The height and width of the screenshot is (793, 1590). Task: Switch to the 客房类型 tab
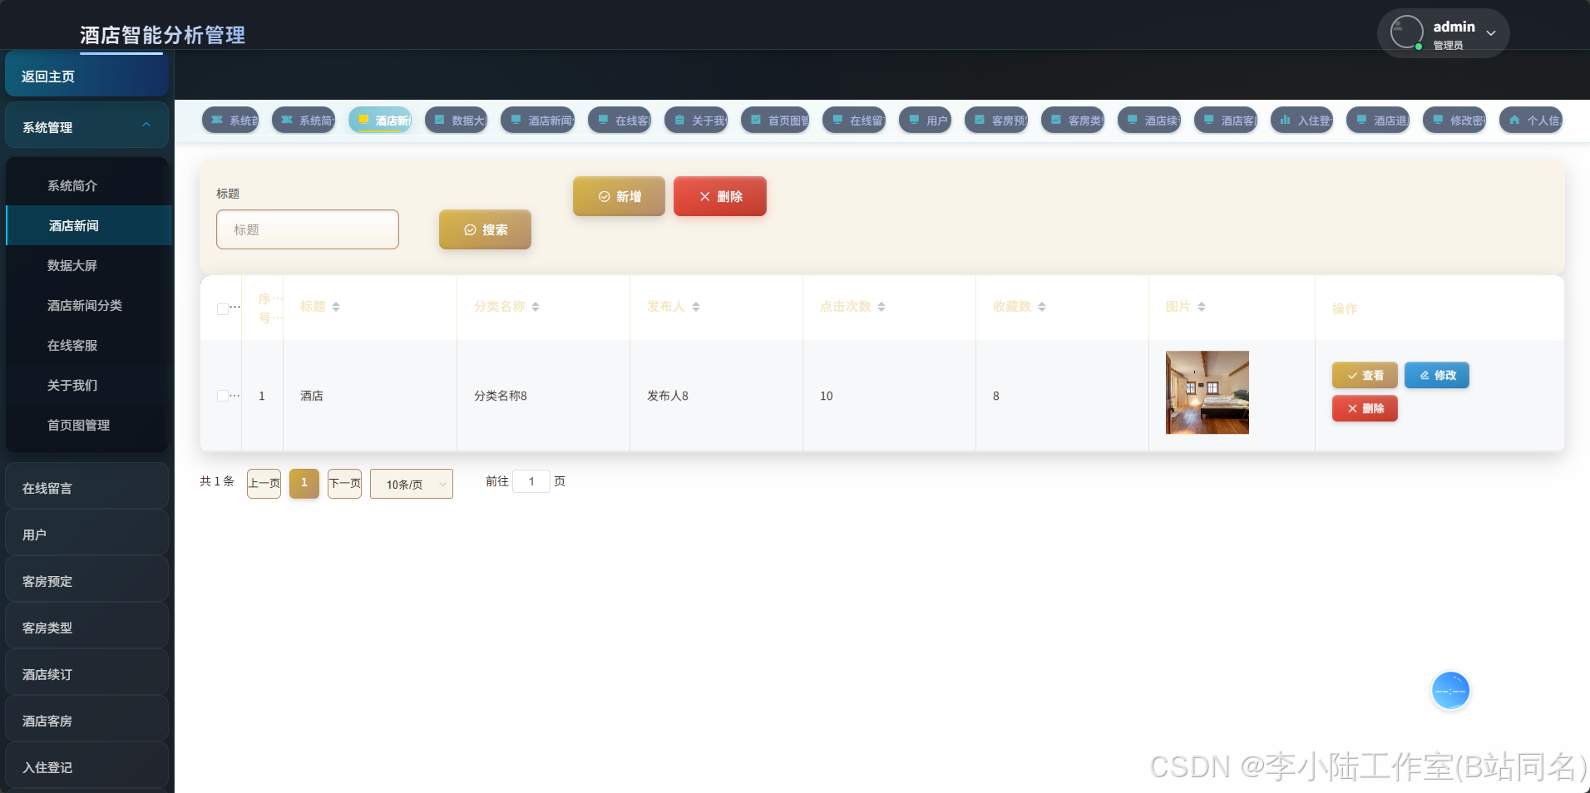pos(1073,121)
